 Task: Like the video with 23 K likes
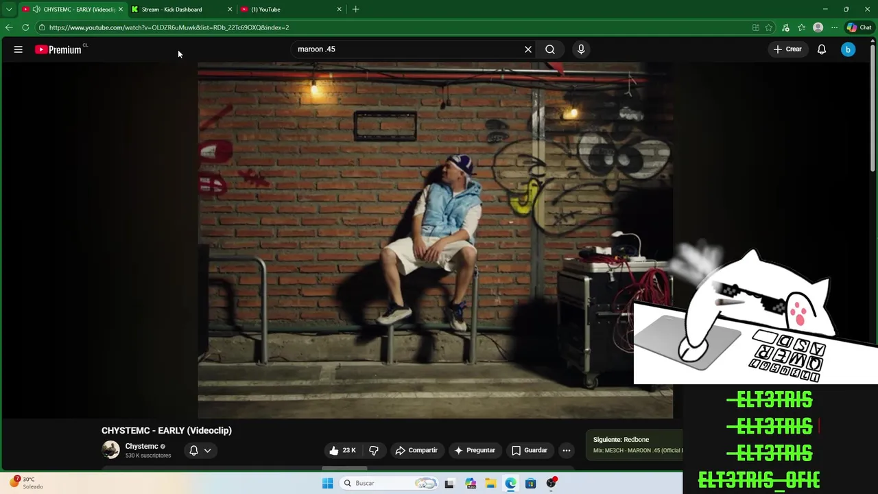click(x=342, y=451)
